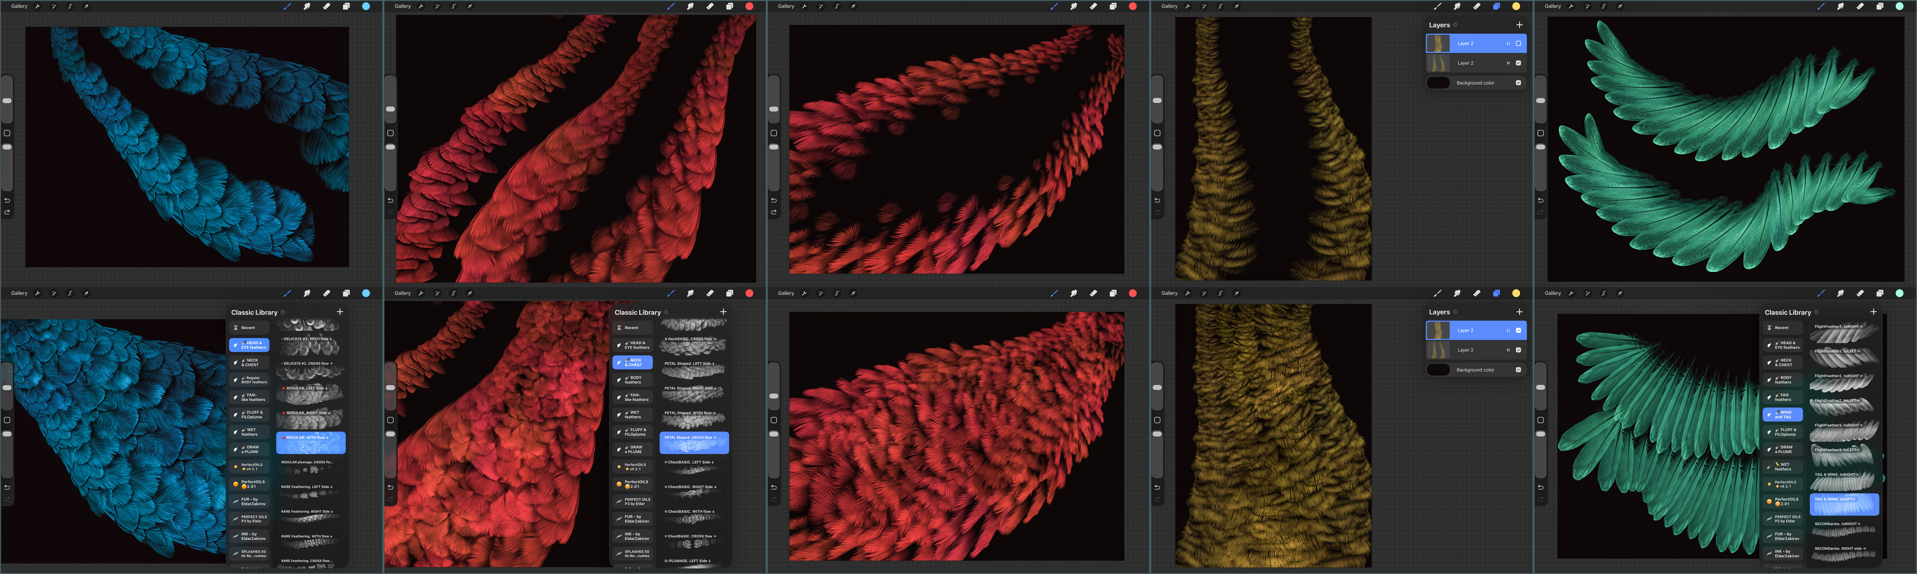Select Brush tool in top blue-feathers screenshot
This screenshot has width=1917, height=574.
coord(287,6)
